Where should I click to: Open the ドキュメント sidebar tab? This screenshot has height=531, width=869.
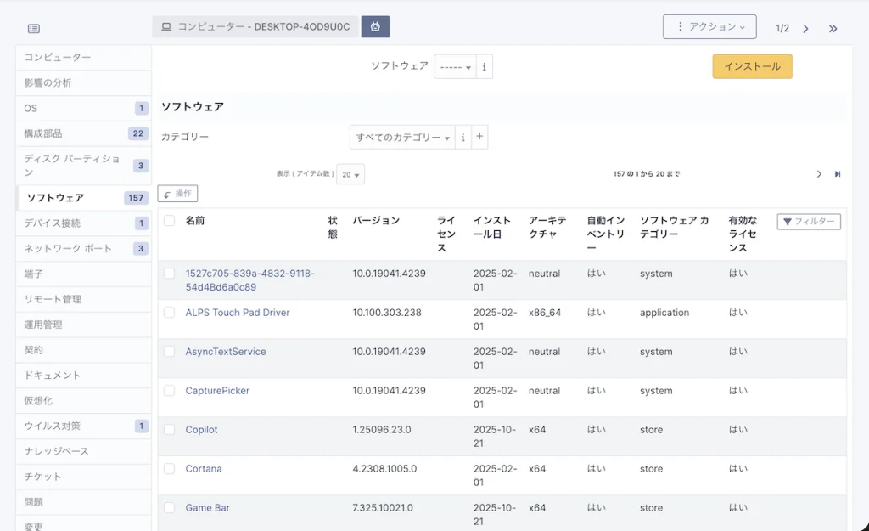coord(84,376)
